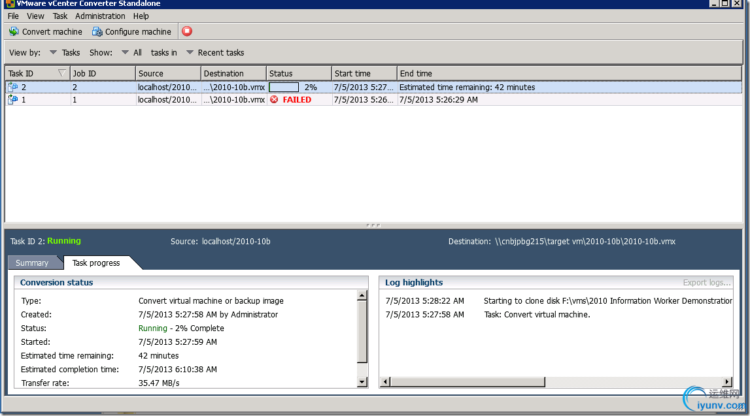
Task: Click the Task ID sort arrow
Action: coord(61,73)
